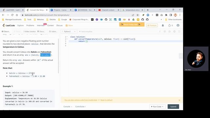
Task: Switch to the Description tab
Action: (6, 31)
